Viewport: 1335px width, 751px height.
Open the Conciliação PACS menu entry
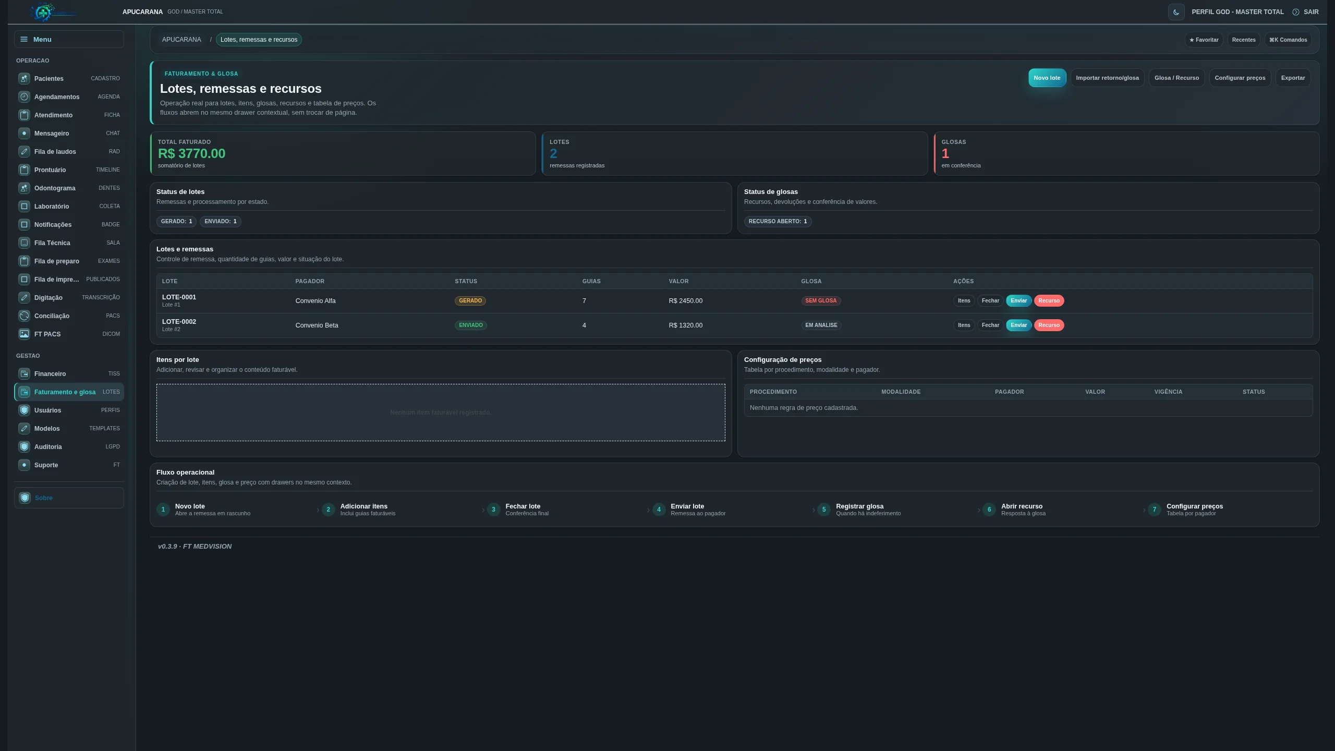69,316
